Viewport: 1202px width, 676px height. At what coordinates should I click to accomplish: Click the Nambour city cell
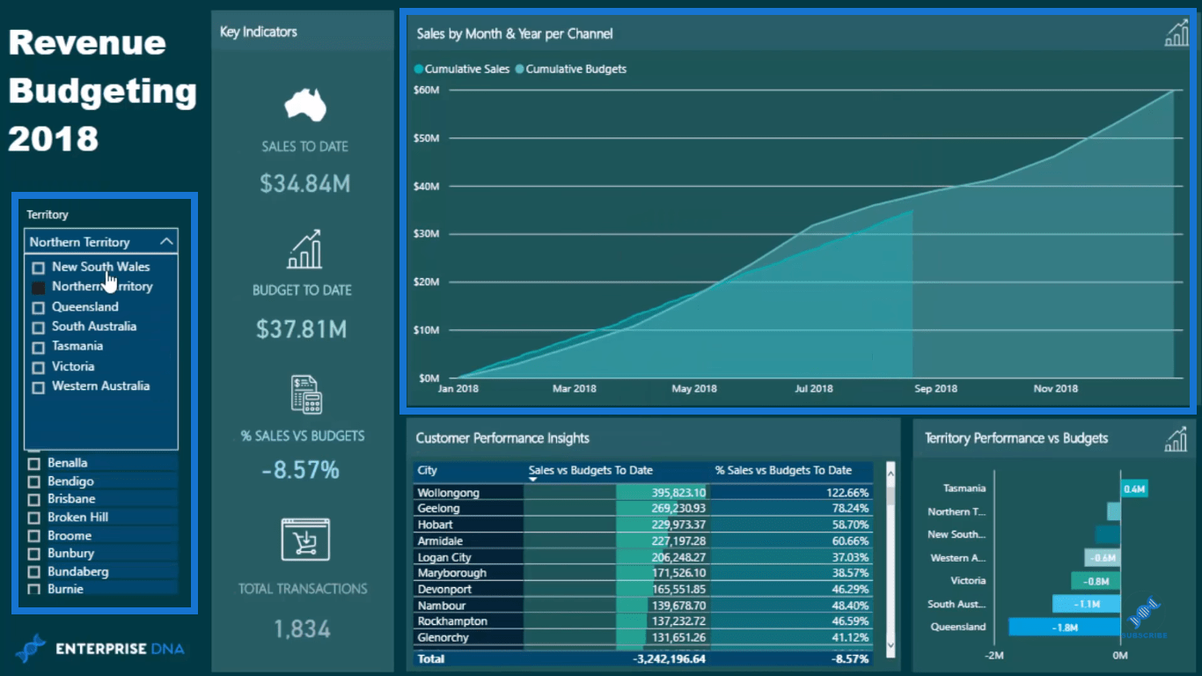click(469, 606)
